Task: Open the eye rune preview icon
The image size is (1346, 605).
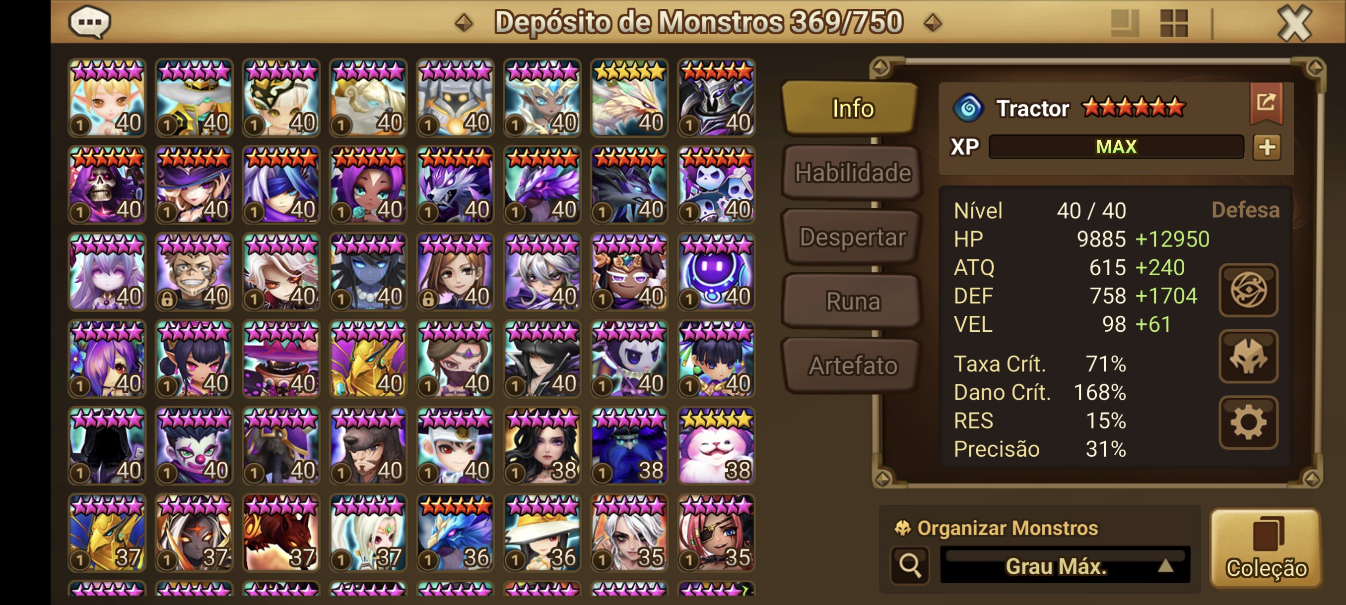Action: point(1248,290)
